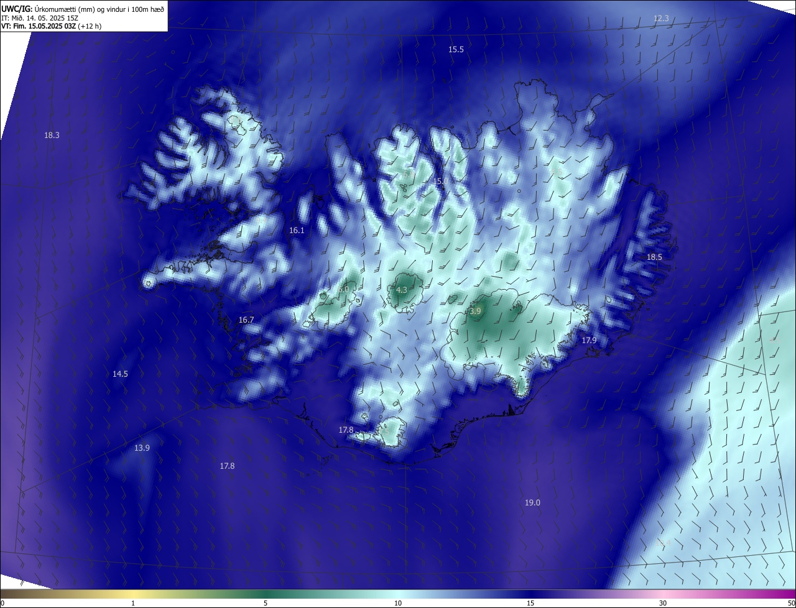Click the 4.3 value on the glacier
Screen dimensions: 796x608
click(x=401, y=290)
